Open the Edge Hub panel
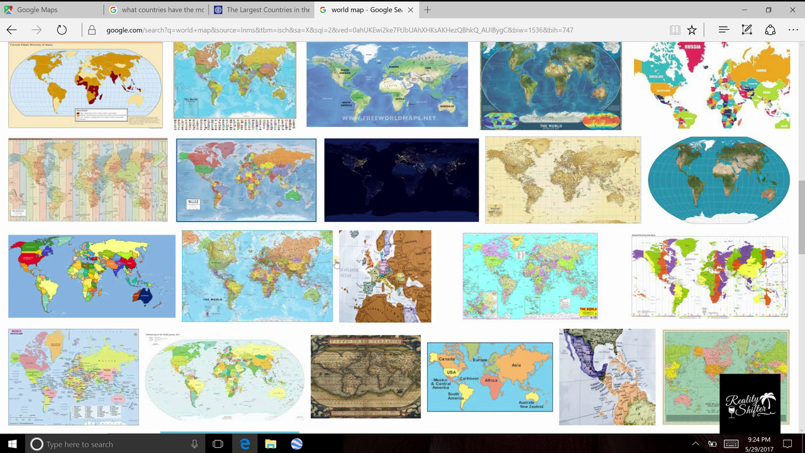Image resolution: width=805 pixels, height=453 pixels. pyautogui.click(x=724, y=30)
